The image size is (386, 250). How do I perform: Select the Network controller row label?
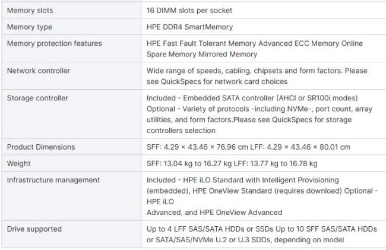[38, 71]
